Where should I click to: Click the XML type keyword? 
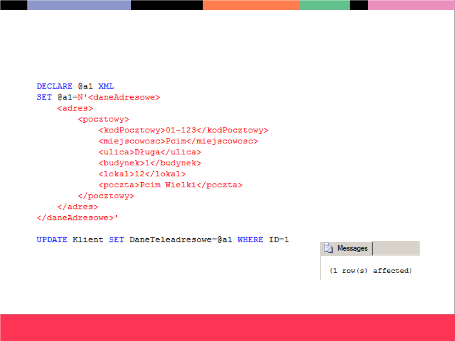tap(106, 86)
